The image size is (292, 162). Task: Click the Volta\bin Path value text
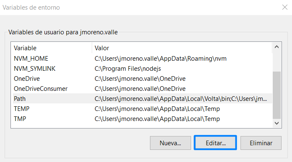(181, 99)
